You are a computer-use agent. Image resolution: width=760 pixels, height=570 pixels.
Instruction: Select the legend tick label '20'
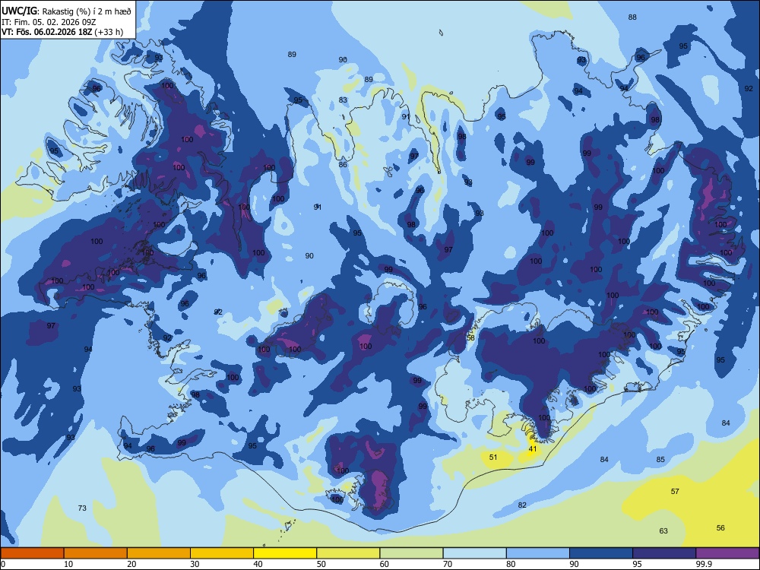(x=131, y=564)
